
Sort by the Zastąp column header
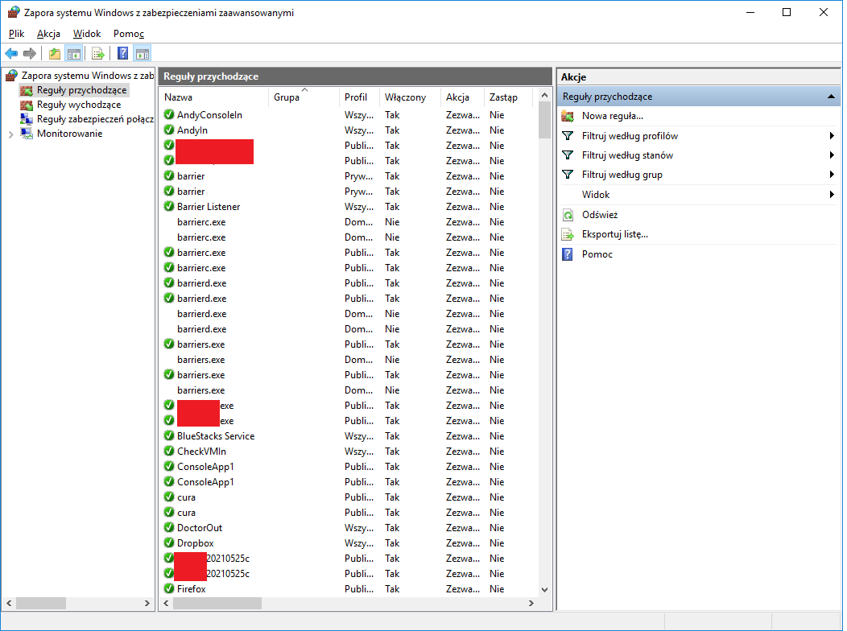point(507,97)
